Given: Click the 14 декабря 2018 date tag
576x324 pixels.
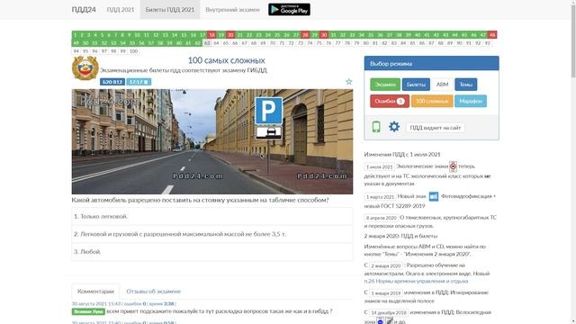Looking at the screenshot, I should click(x=388, y=312).
